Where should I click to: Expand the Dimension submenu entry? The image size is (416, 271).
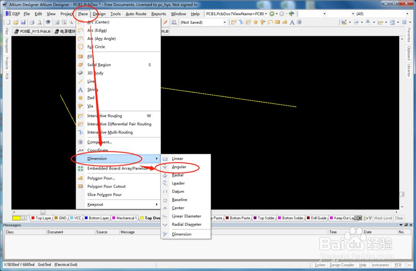(x=118, y=159)
